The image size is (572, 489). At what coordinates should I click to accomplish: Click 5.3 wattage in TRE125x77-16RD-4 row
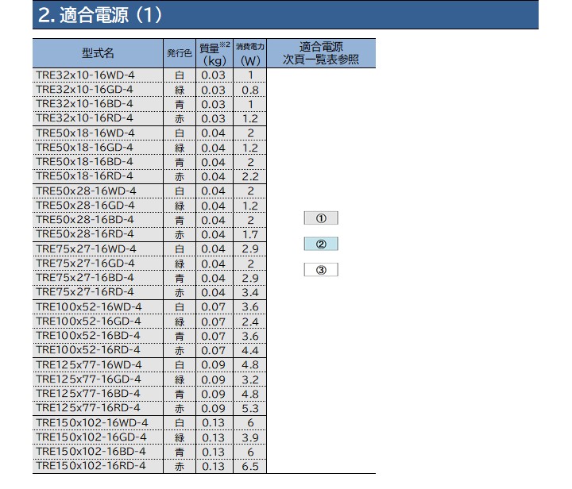pyautogui.click(x=250, y=409)
